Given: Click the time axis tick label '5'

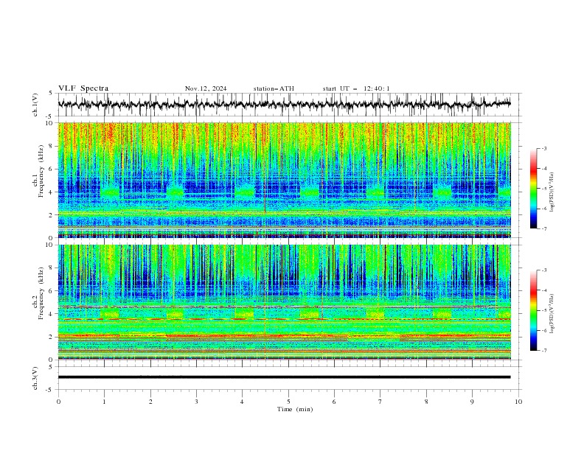Looking at the screenshot, I should point(288,402).
